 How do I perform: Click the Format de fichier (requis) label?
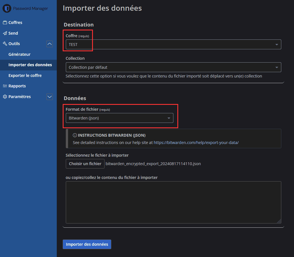tap(88, 109)
